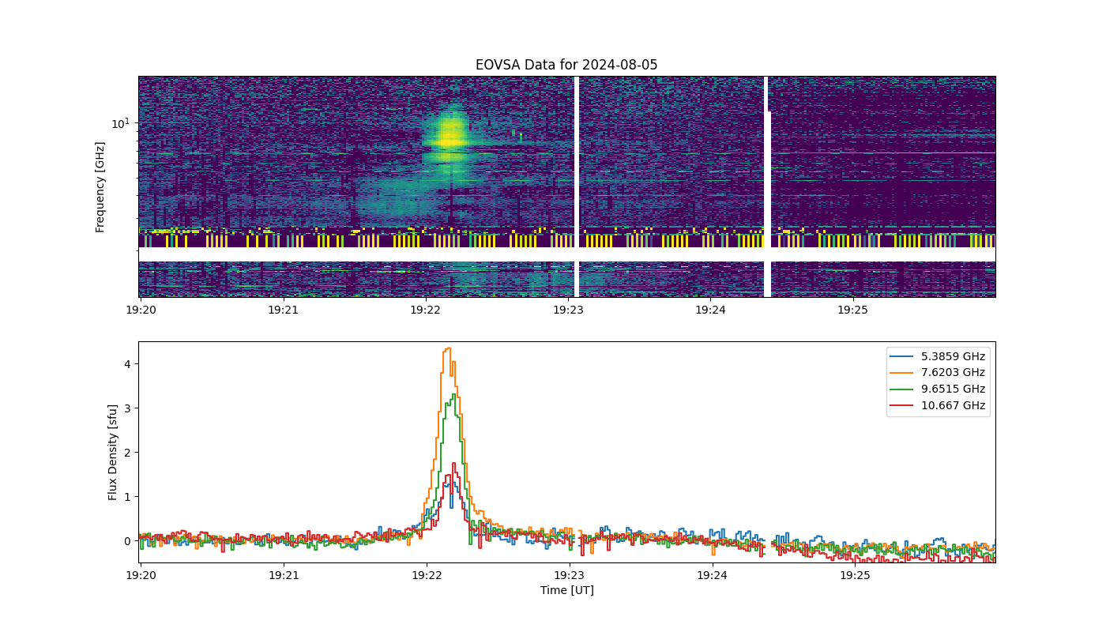Image resolution: width=1106 pixels, height=632 pixels.
Task: Click the 'Time [UT]' axis label
Action: (x=566, y=590)
